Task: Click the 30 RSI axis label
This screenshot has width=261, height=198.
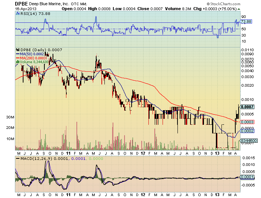Action: coord(244,35)
